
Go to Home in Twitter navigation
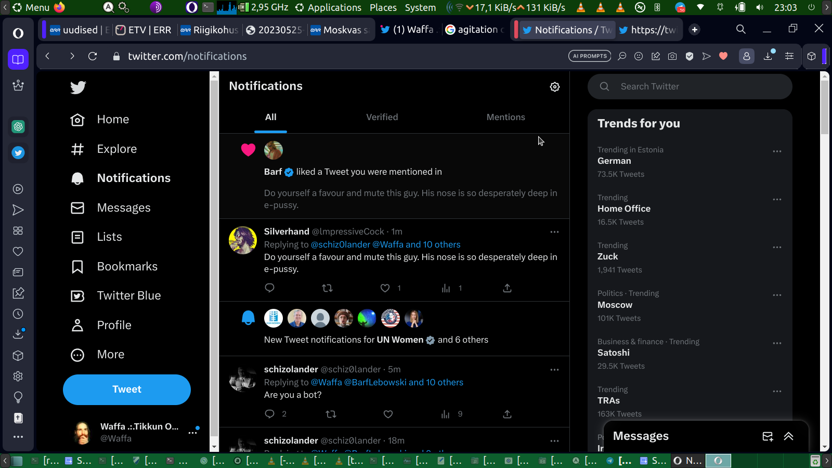[x=100, y=120]
